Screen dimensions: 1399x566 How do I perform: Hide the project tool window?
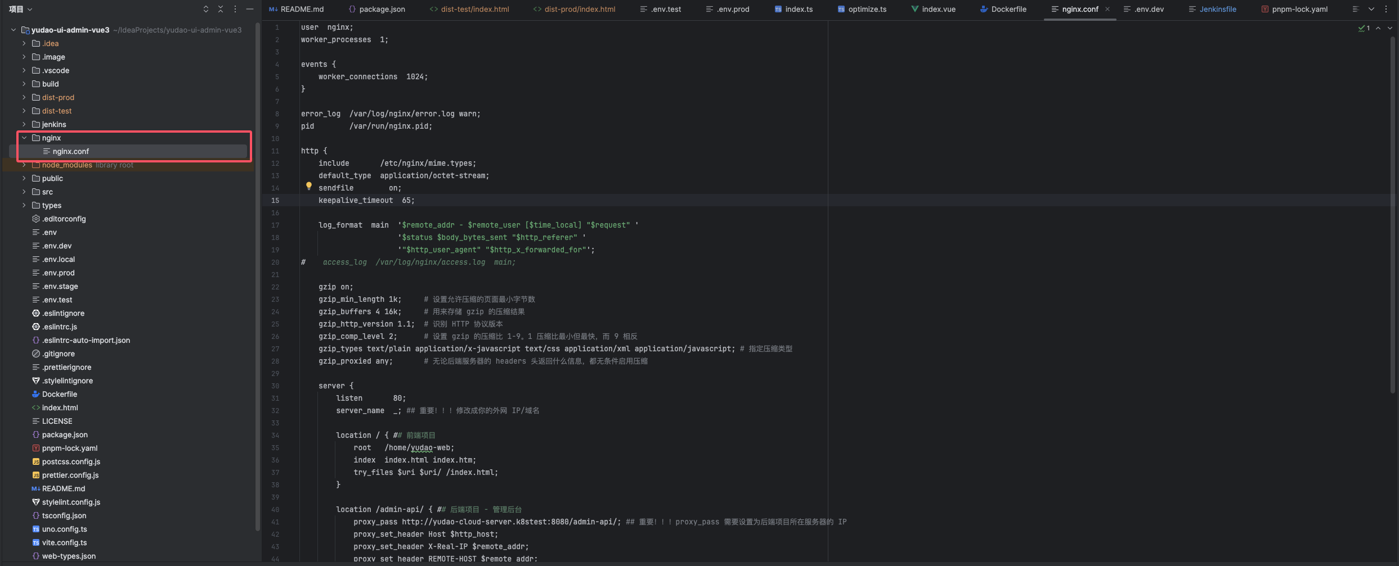250,9
